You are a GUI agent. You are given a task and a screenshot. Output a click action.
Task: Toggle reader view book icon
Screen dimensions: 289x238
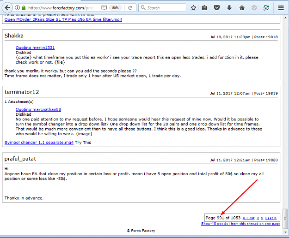pos(104,8)
